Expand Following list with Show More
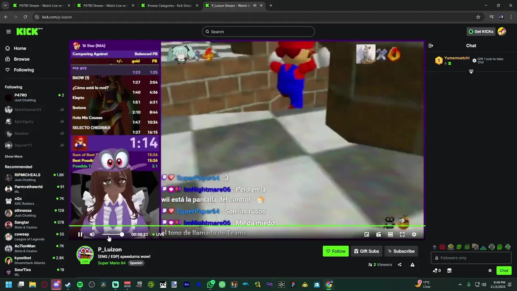 pyautogui.click(x=14, y=156)
